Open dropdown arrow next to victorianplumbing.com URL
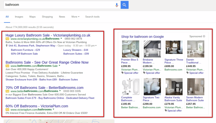Viewport: 216px width, 123px height. coord(61,38)
